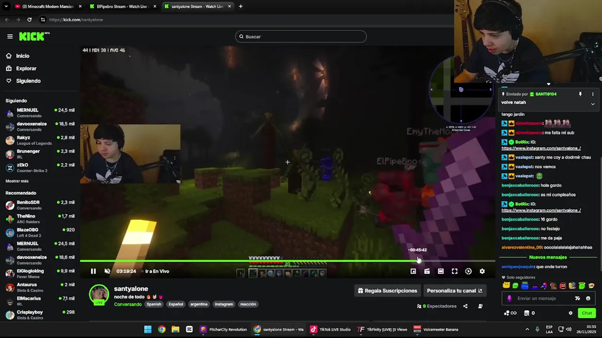Select the instagram tag
Viewport: 602px width, 338px height.
tap(224, 304)
